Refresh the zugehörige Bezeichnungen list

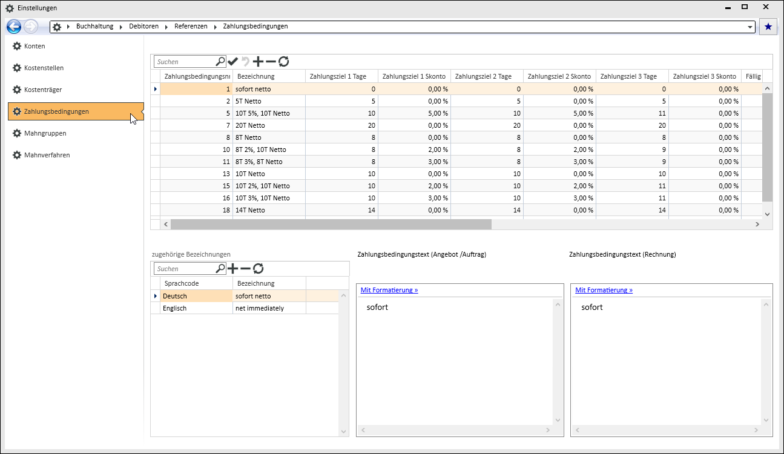258,268
